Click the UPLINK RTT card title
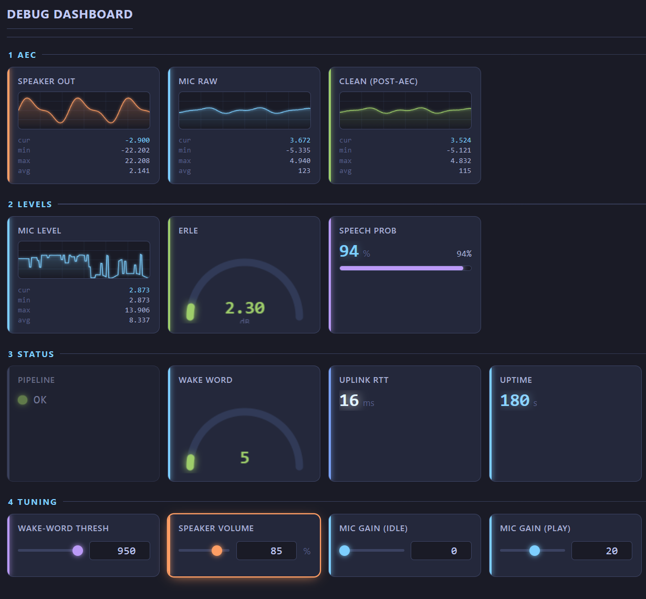The width and height of the screenshot is (646, 599). coord(364,380)
